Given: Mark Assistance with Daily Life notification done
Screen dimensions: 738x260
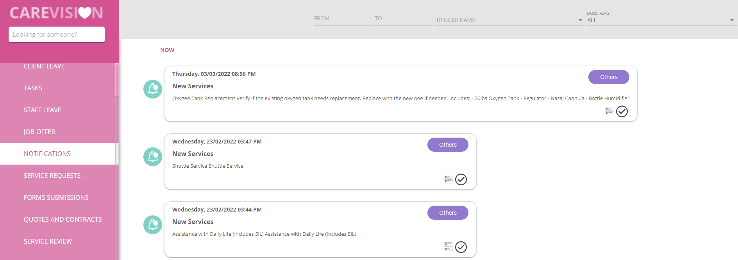Looking at the screenshot, I should (461, 247).
